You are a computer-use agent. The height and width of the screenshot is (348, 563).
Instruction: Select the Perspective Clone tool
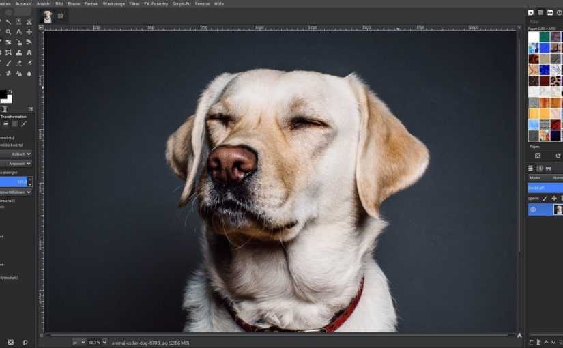click(x=18, y=73)
